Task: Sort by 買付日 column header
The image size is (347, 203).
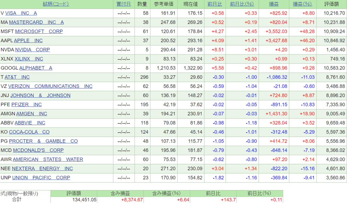Action: click(x=124, y=4)
